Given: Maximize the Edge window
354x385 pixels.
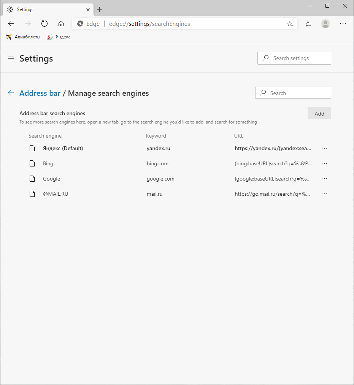Looking at the screenshot, I should [x=327, y=6].
